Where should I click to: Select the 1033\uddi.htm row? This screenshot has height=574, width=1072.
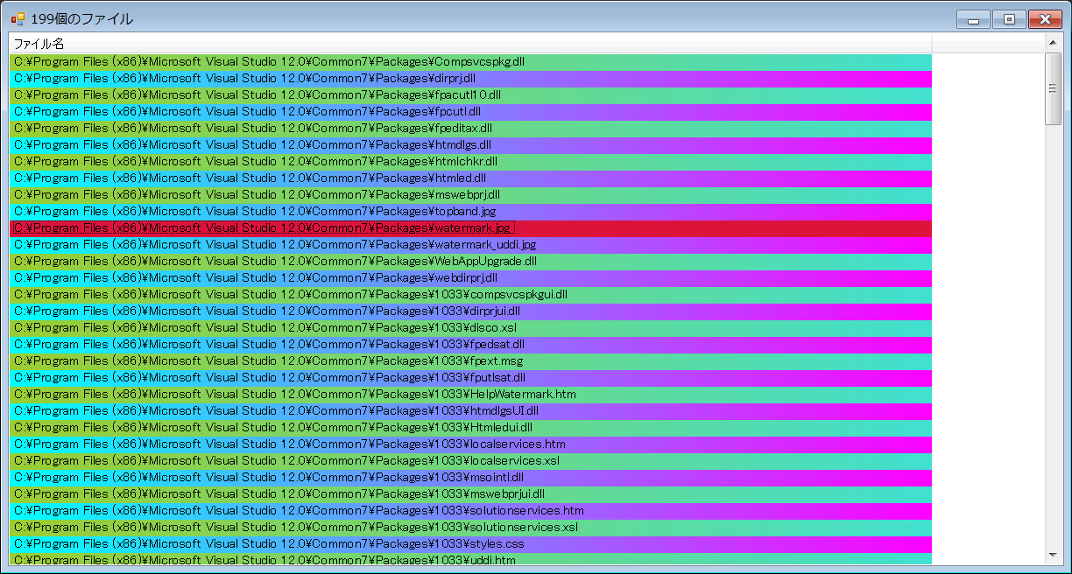pyautogui.click(x=470, y=559)
